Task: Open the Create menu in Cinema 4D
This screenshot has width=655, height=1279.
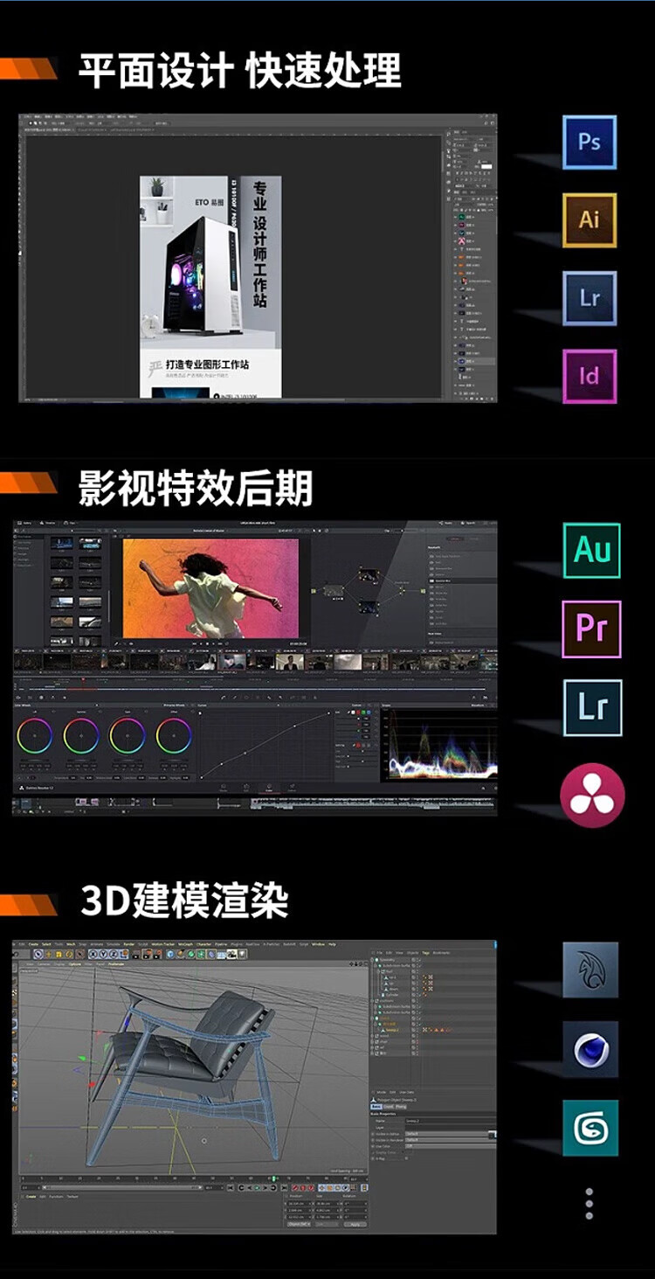Action: coord(32,944)
